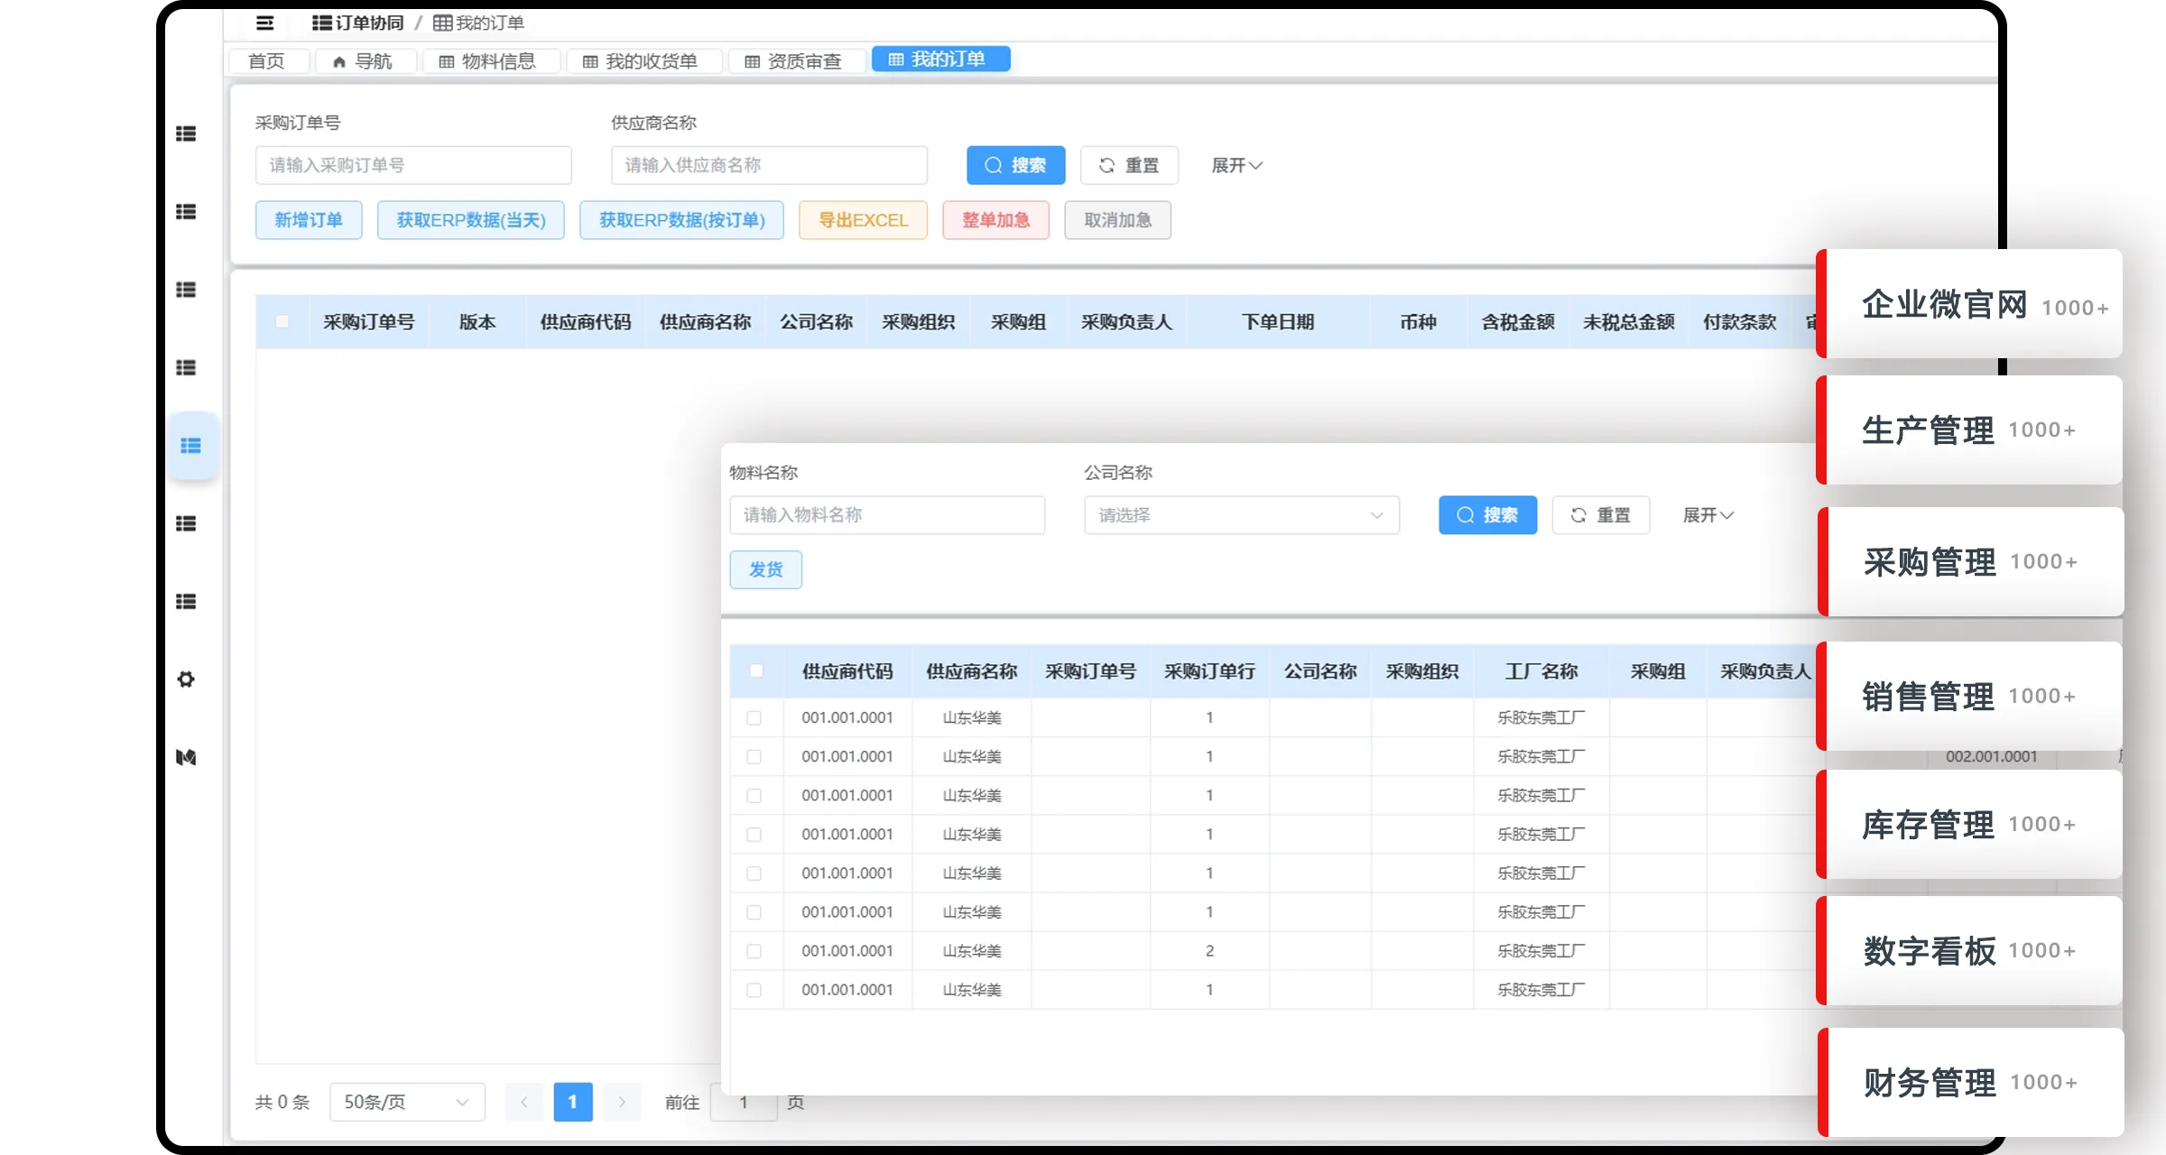Image resolution: width=2166 pixels, height=1155 pixels.
Task: Open the 50条/页 page size dropdown
Action: pyautogui.click(x=407, y=1102)
